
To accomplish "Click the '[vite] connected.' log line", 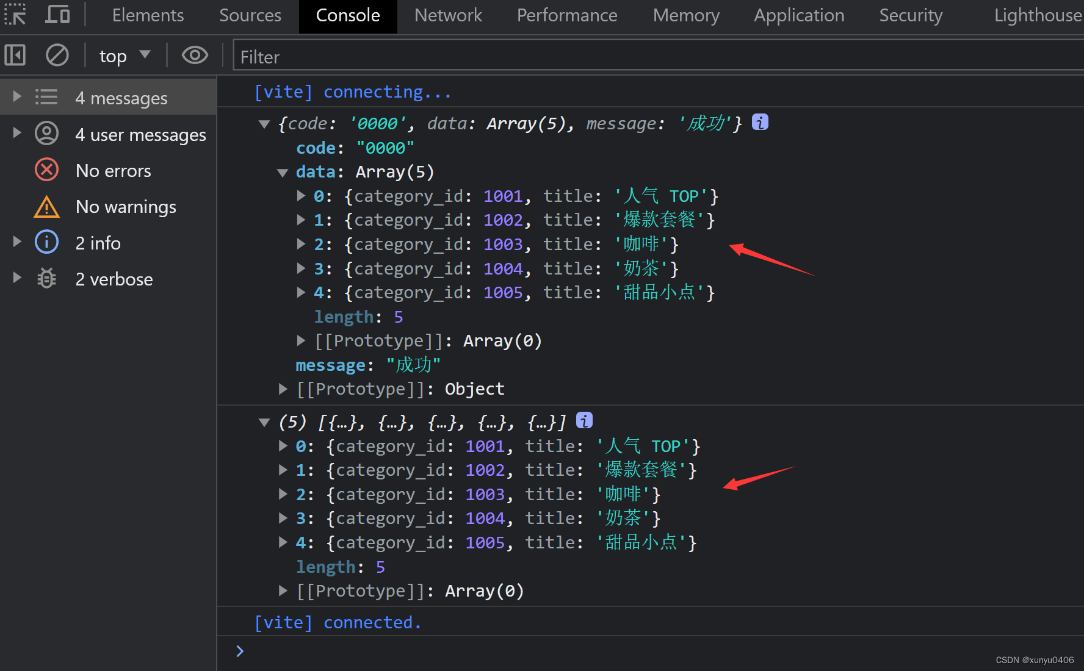I will point(338,622).
